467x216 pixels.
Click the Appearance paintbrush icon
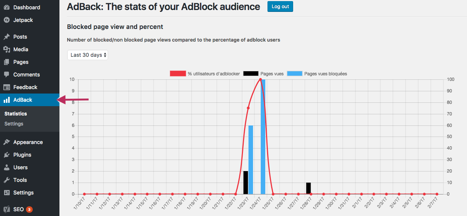[x=7, y=142]
